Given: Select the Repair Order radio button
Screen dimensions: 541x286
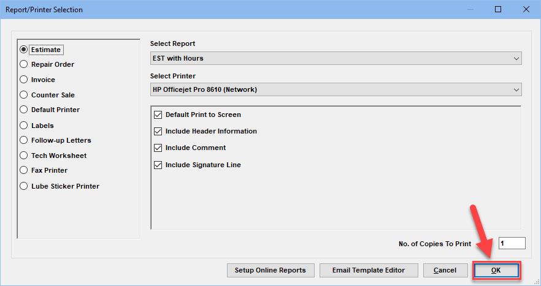Looking at the screenshot, I should (x=24, y=64).
